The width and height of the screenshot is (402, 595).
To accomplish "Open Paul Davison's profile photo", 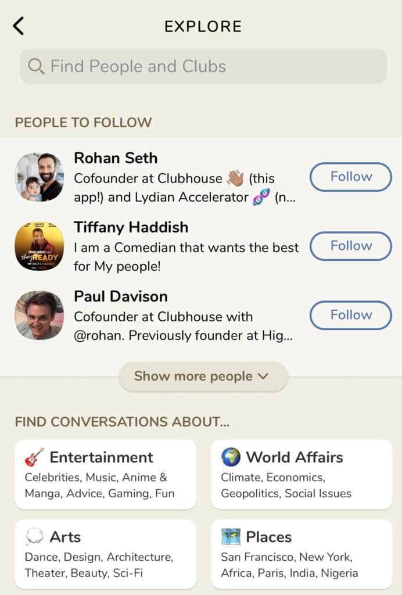I will [40, 315].
